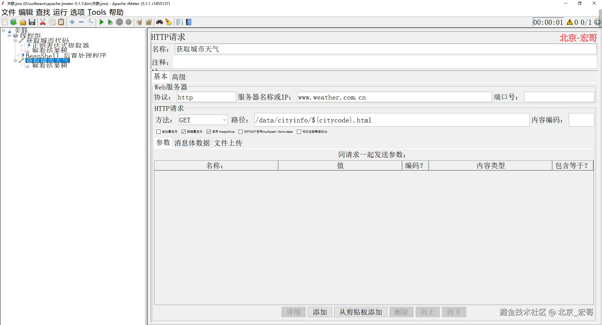Switch to the 高级 tab
The image size is (602, 325).
179,77
